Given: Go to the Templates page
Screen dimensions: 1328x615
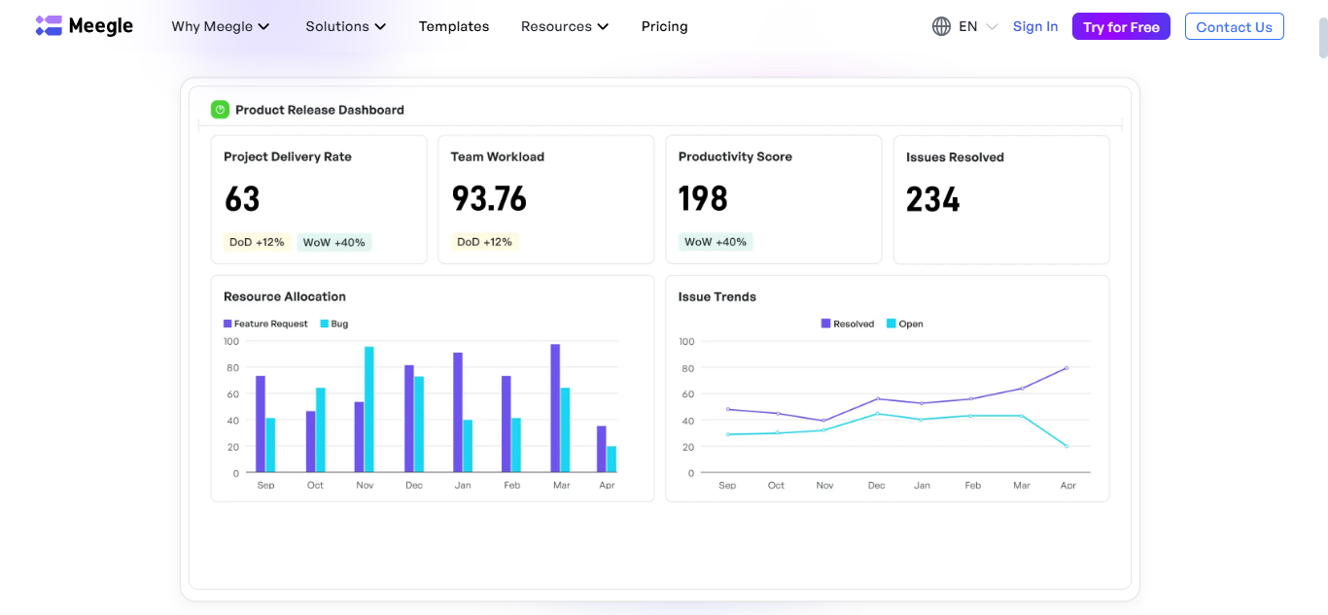Looking at the screenshot, I should coord(454,27).
